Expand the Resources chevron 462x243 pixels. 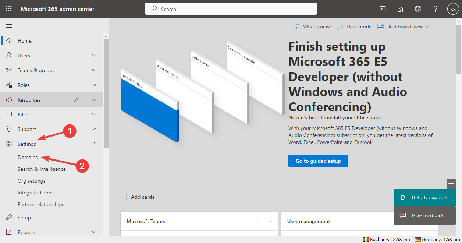point(94,100)
